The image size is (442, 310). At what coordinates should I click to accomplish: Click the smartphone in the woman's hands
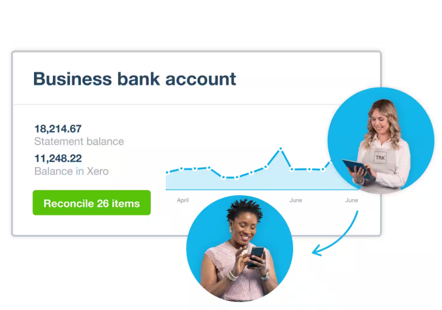[x=257, y=254]
